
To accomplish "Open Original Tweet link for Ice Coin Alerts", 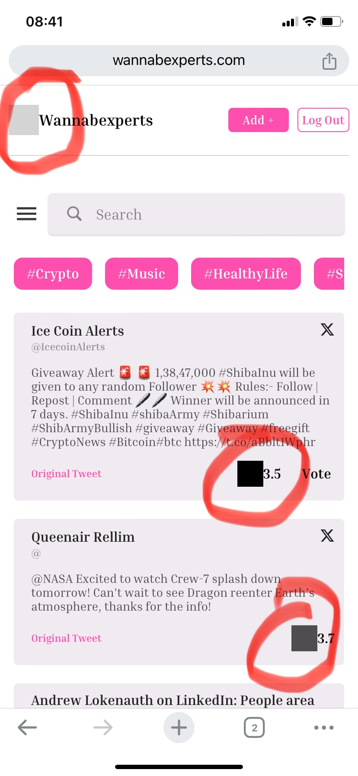I will click(66, 474).
